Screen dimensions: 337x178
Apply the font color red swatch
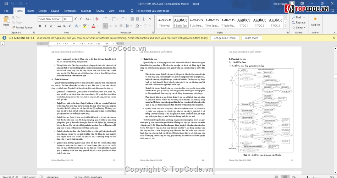coord(93,26)
